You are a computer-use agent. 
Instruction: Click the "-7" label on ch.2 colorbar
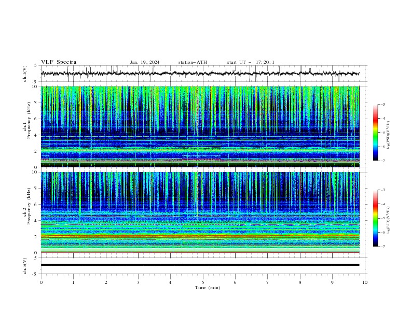(382, 247)
